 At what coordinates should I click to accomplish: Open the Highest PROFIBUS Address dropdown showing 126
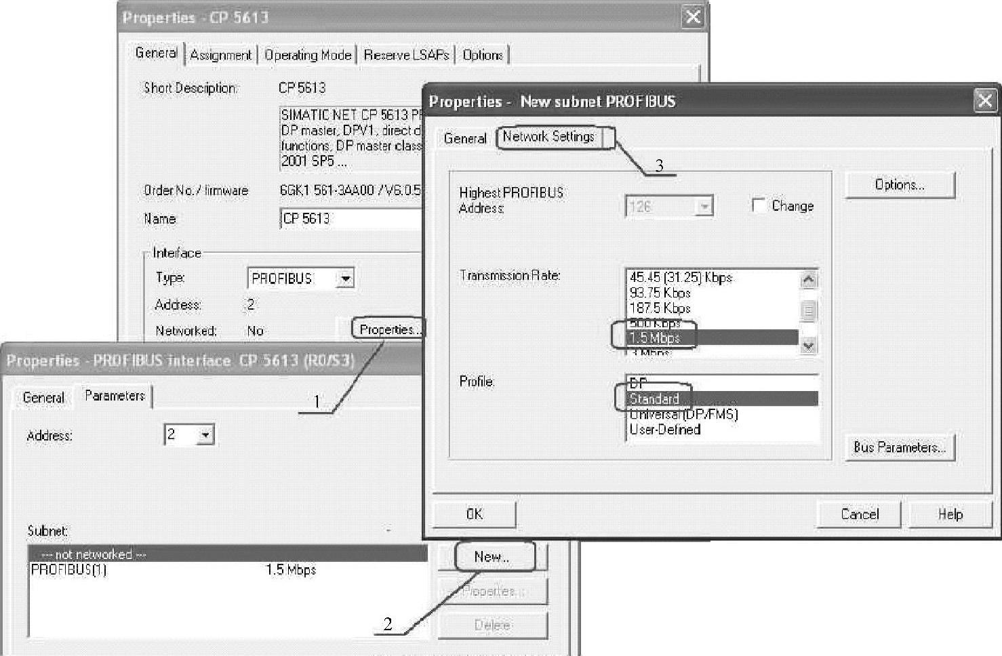[705, 206]
